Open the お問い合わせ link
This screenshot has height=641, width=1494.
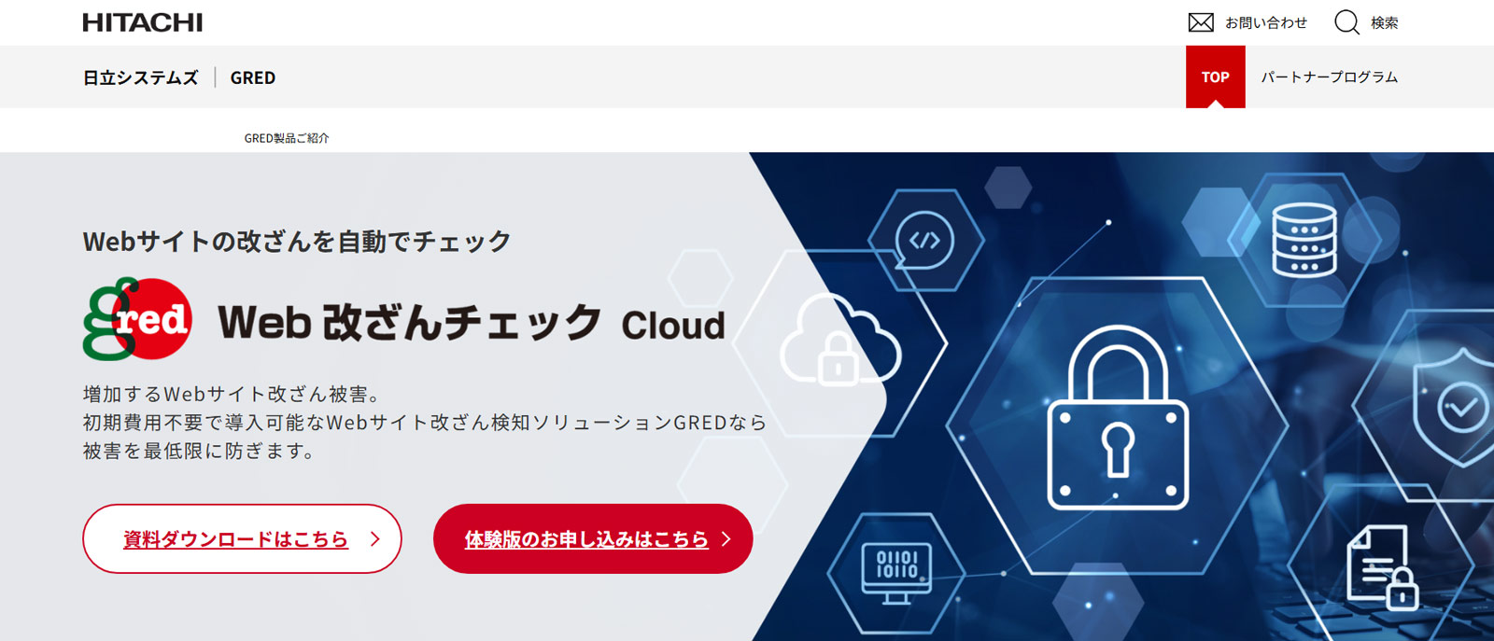(x=1266, y=22)
